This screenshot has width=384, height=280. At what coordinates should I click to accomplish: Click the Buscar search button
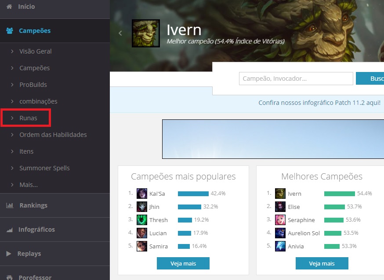[370, 79]
